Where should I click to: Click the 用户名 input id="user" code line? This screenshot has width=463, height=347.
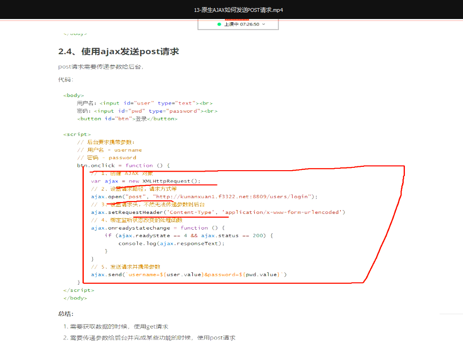(x=145, y=103)
